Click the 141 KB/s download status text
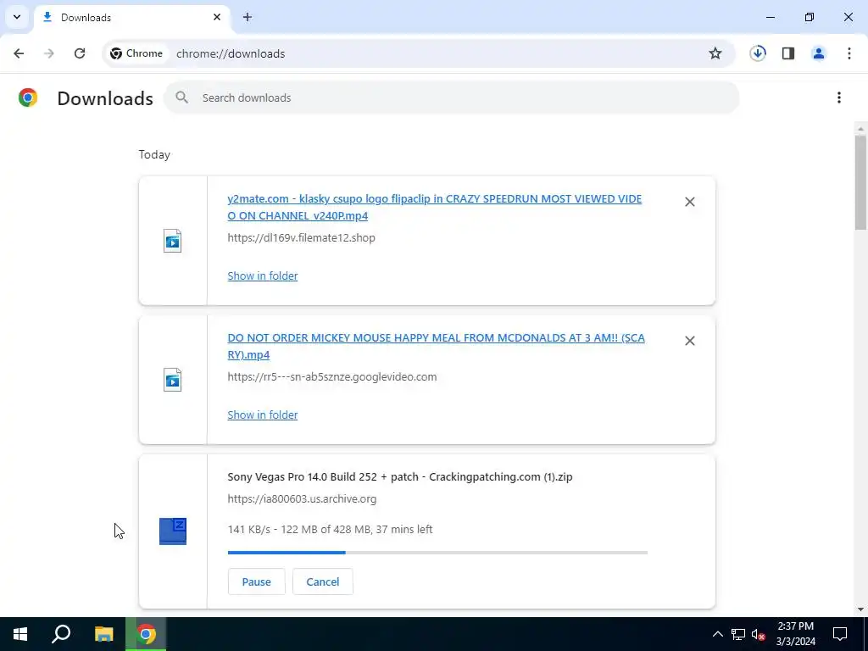The height and width of the screenshot is (651, 868). click(330, 529)
